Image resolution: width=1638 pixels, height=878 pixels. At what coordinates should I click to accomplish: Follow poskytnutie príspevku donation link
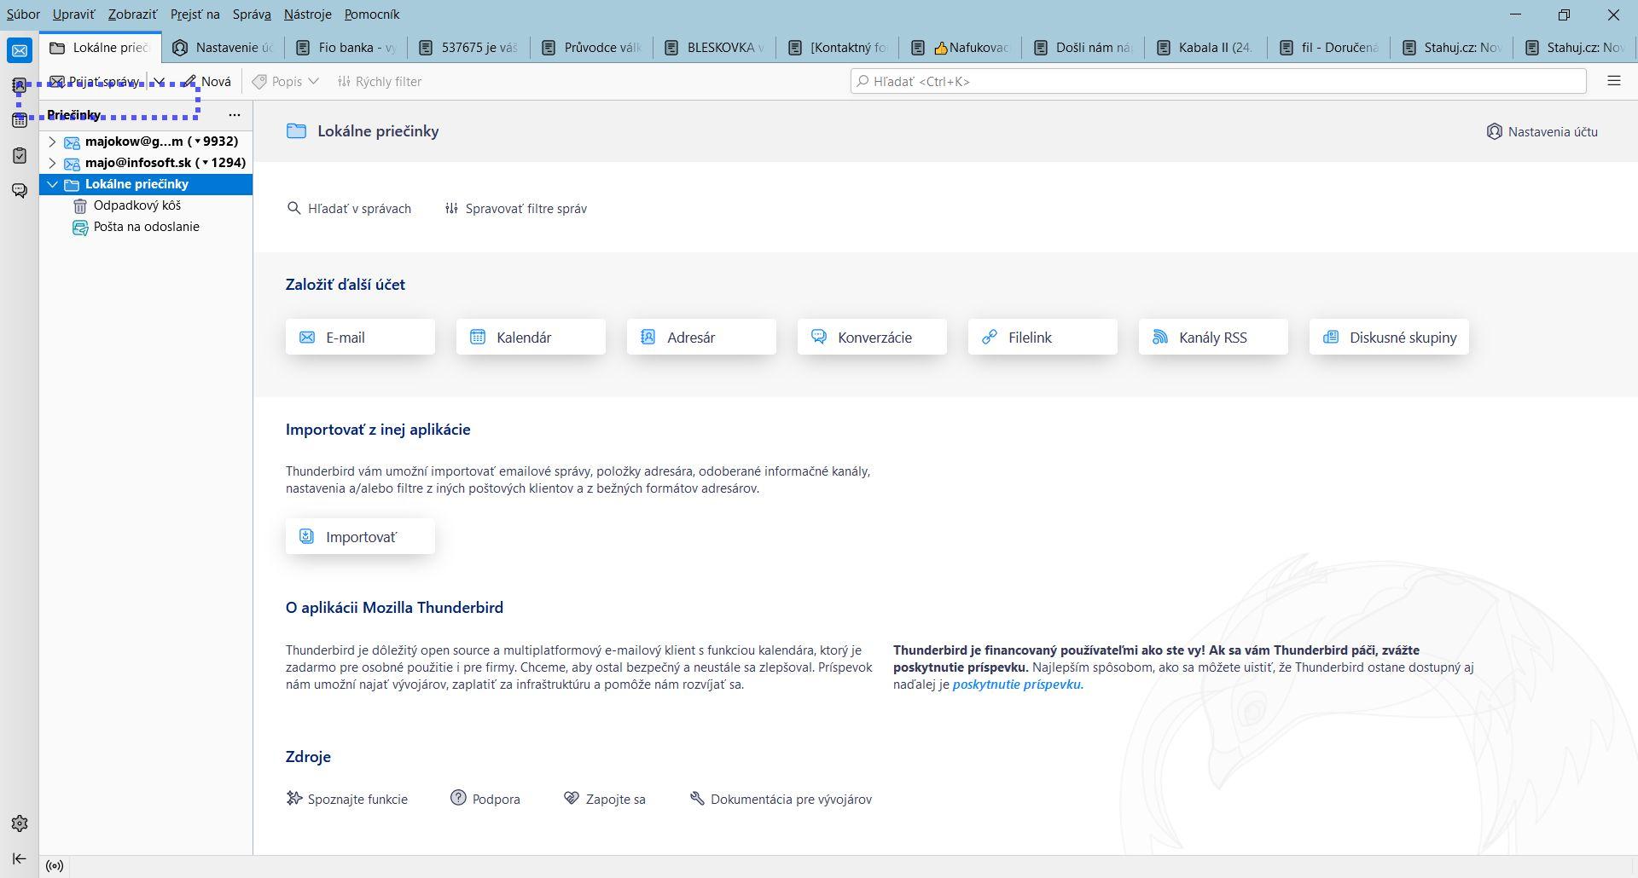[x=1018, y=684]
